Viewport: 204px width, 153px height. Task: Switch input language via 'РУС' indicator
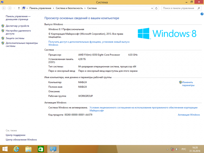[x=184, y=149]
